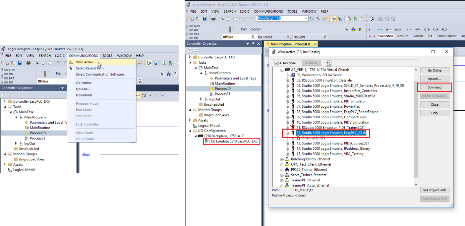Open Select Communication Software menu entry
The height and width of the screenshot is (226, 465).
pos(101,75)
